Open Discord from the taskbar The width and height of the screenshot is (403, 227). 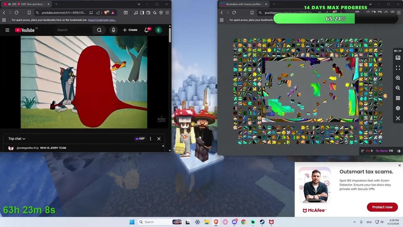[x=234, y=222]
